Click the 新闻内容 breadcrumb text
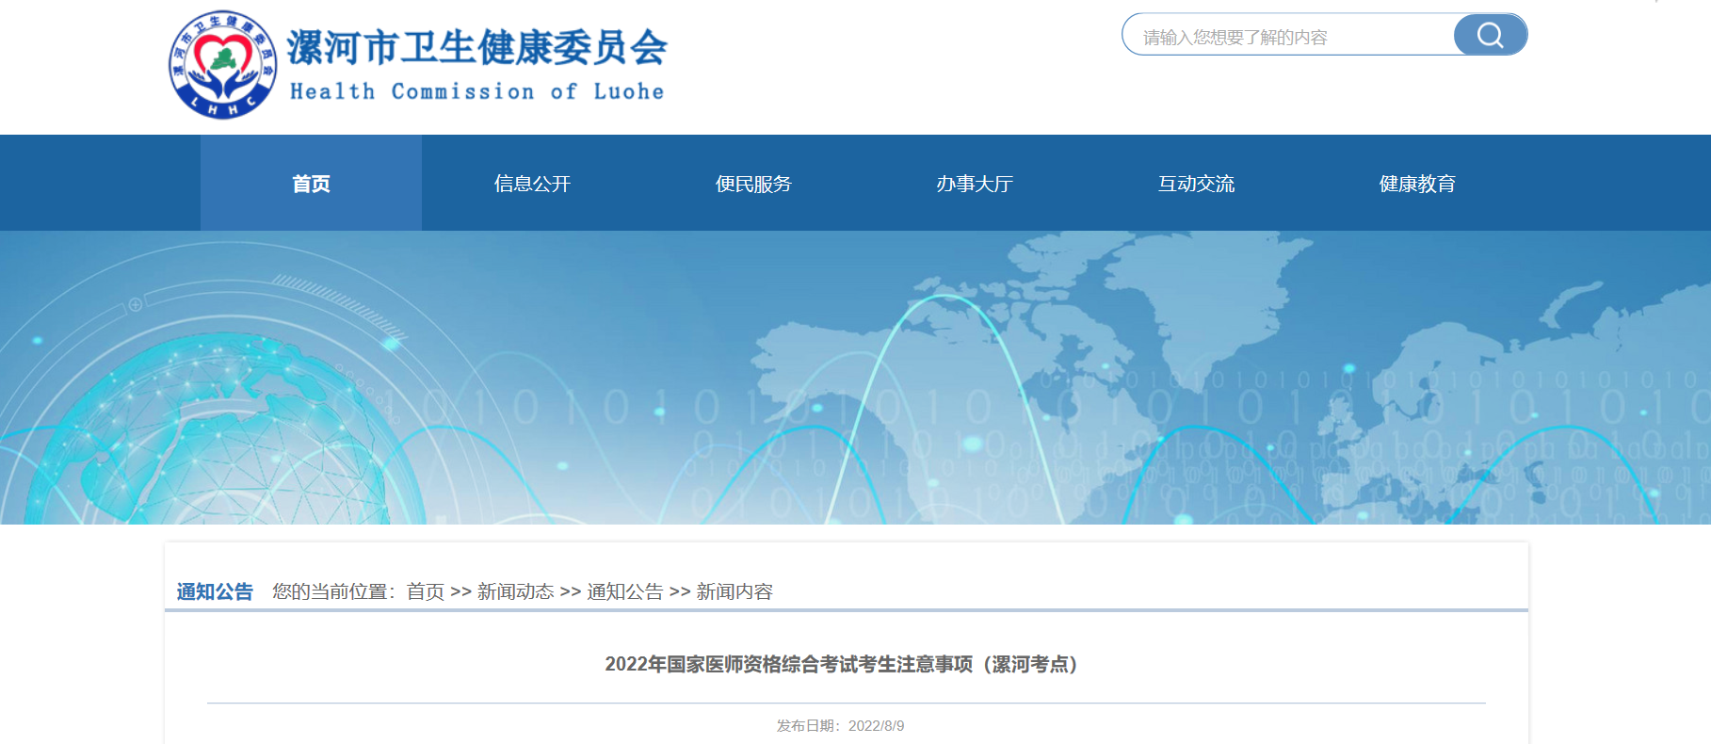This screenshot has height=744, width=1711. point(734,591)
